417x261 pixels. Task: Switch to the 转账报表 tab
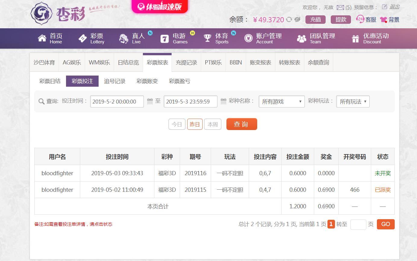point(289,63)
